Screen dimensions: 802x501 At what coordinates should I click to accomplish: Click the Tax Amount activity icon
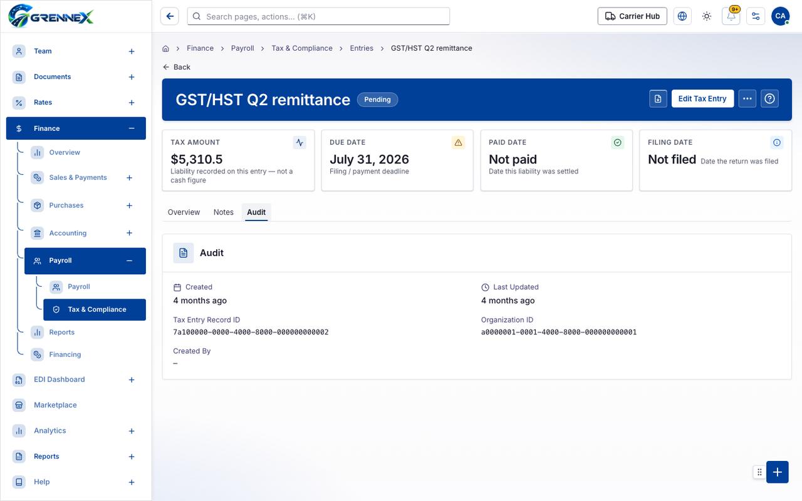[x=299, y=143]
